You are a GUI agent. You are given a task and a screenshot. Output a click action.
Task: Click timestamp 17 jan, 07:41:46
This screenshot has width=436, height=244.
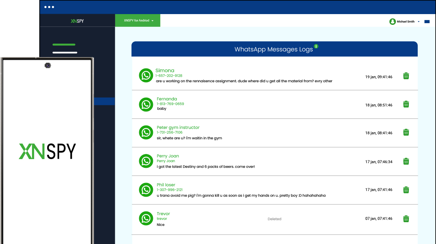[x=379, y=190]
